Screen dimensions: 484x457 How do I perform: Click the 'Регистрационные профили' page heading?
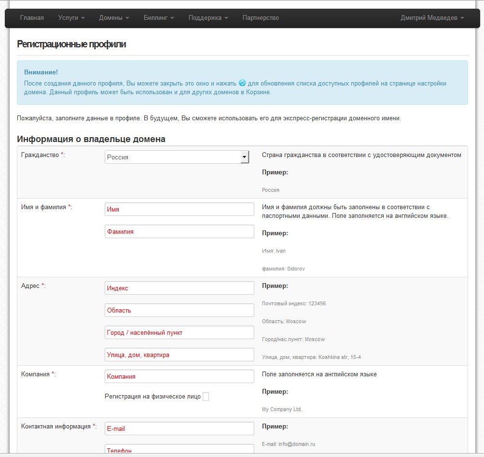[x=71, y=44]
